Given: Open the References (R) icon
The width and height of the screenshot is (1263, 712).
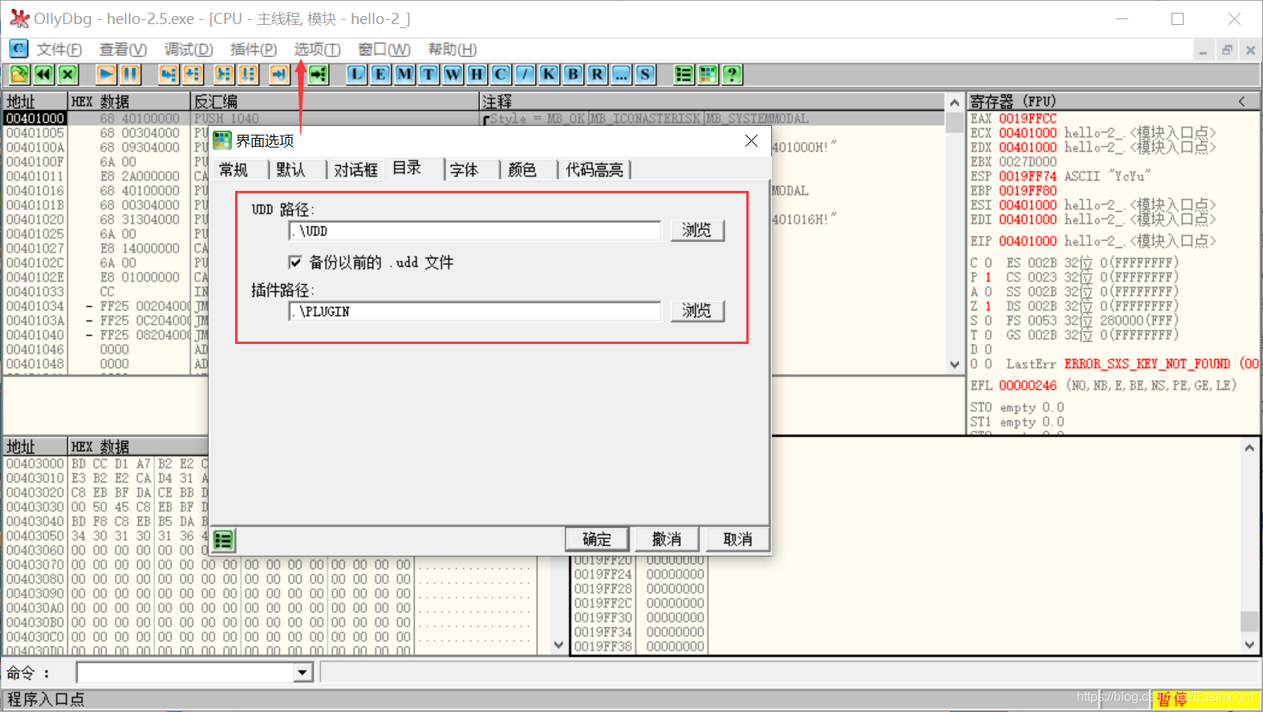Looking at the screenshot, I should point(597,75).
